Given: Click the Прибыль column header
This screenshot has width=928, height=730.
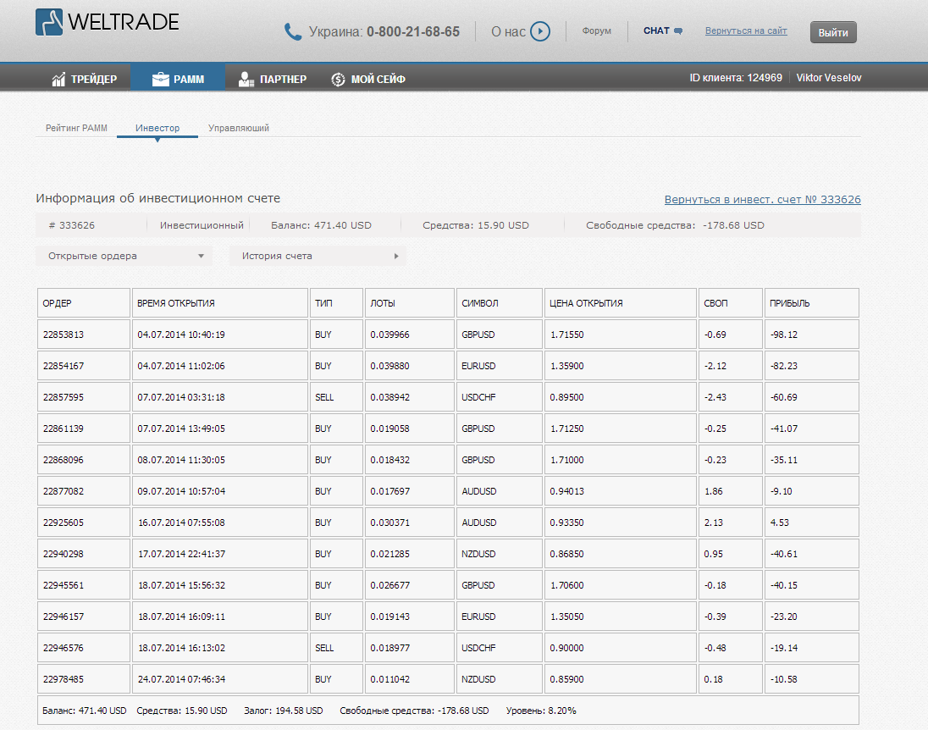Looking at the screenshot, I should 789,303.
